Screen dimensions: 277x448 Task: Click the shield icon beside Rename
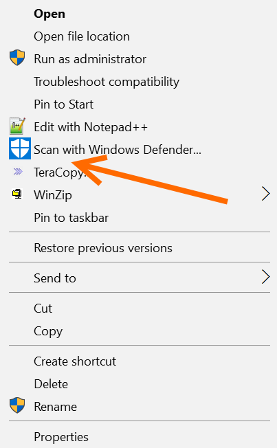17,405
